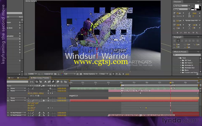
Task: Expand the 3D Text preset folder
Action: (181, 60)
